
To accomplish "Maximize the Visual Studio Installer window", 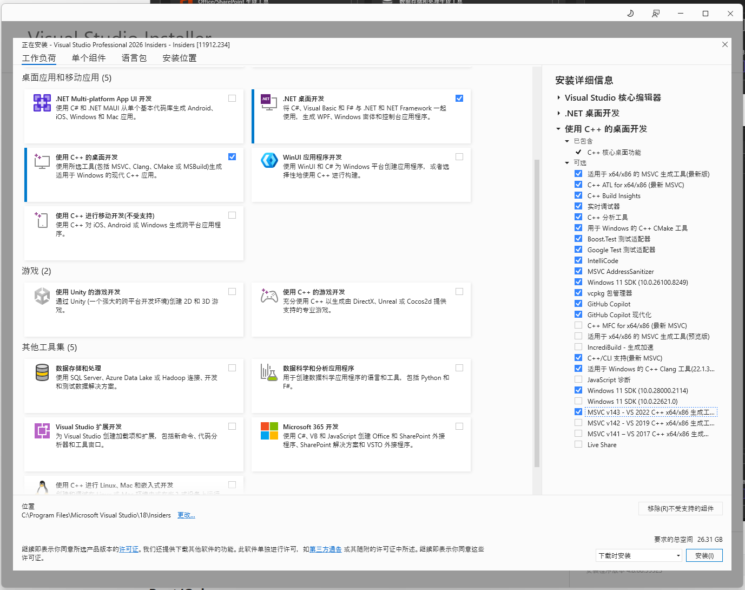I will click(706, 14).
